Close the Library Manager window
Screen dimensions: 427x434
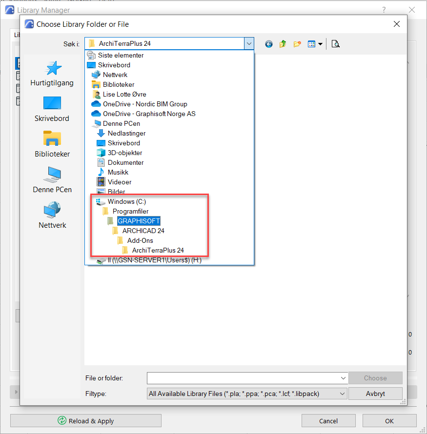[x=412, y=10]
